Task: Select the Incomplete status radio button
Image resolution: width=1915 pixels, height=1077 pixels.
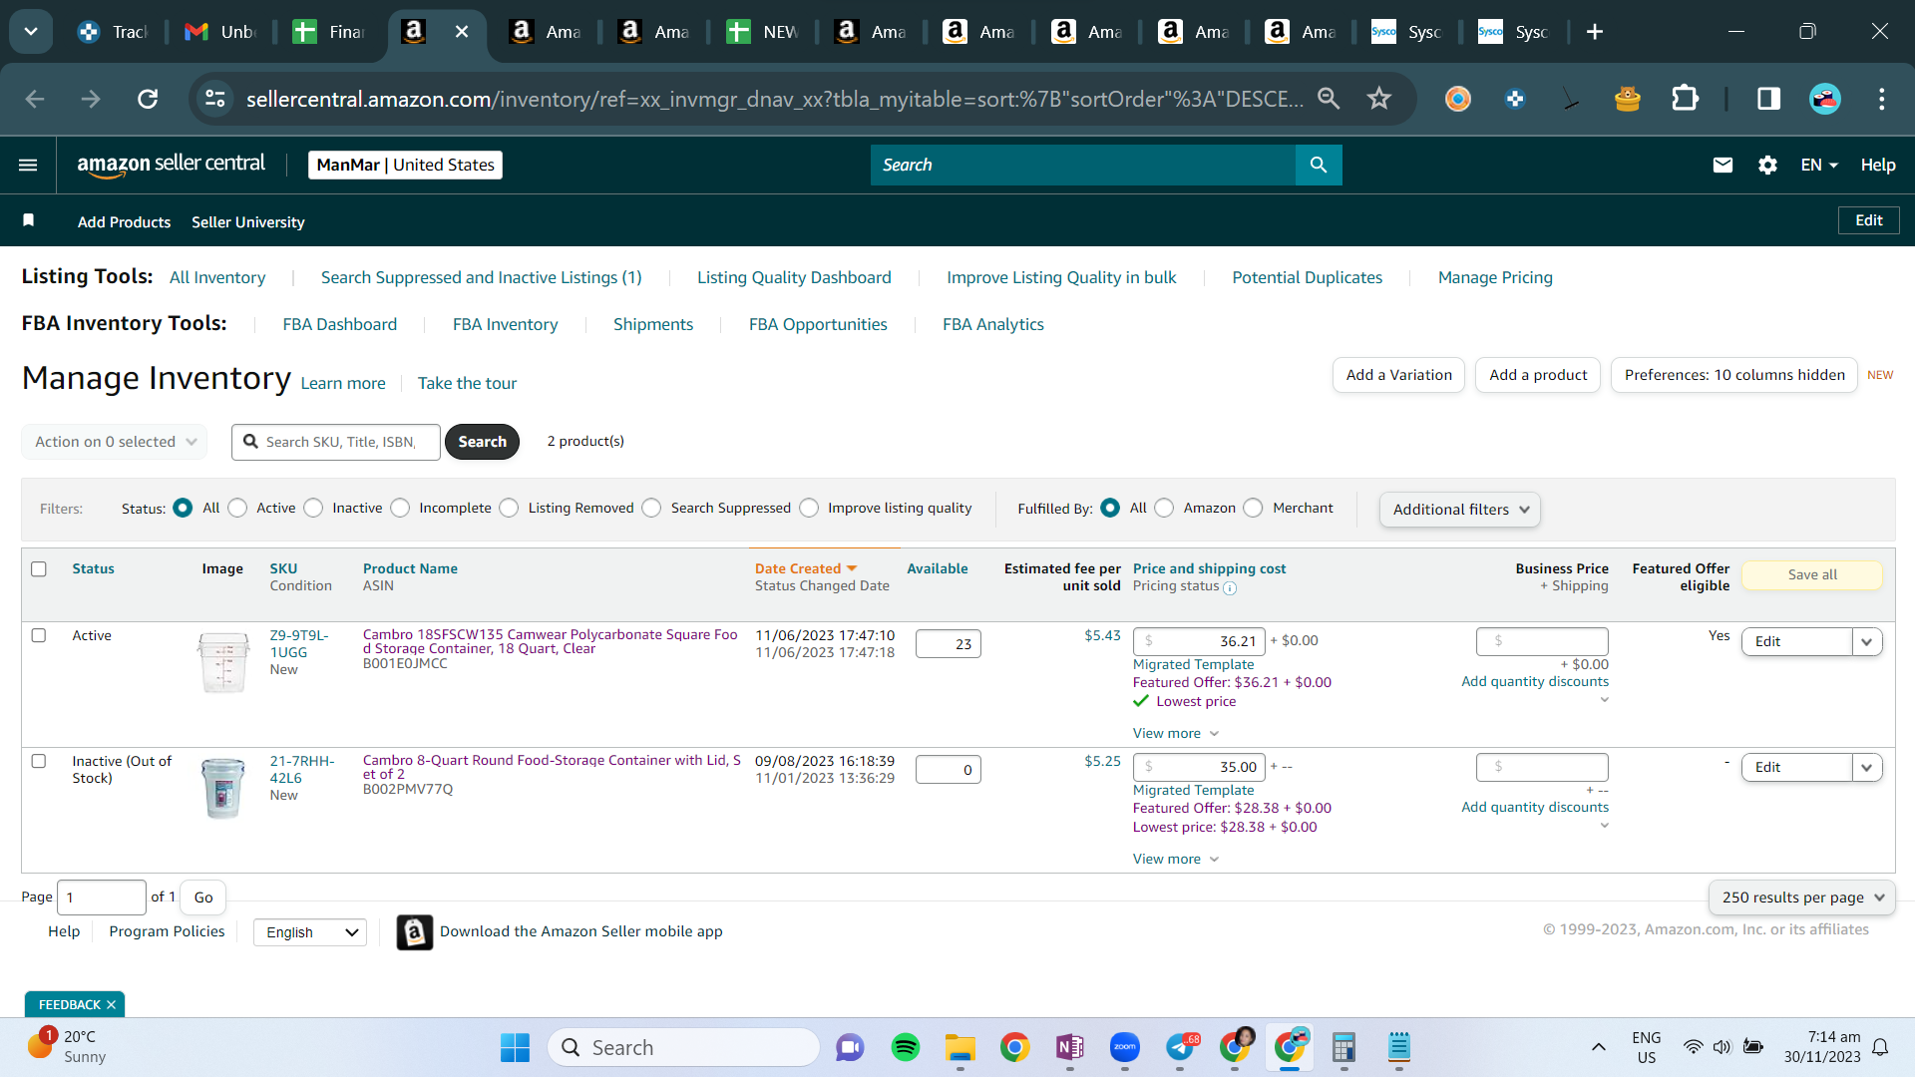Action: point(400,509)
